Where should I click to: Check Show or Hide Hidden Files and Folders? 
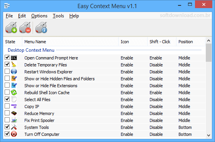coord(7,78)
